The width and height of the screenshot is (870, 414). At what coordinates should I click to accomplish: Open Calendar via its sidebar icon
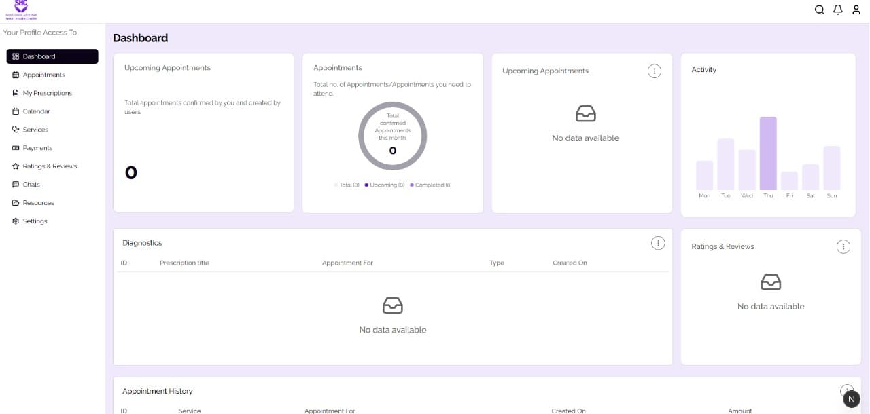click(x=15, y=111)
